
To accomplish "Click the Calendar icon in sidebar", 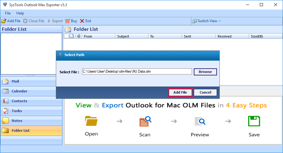I will tap(6, 91).
